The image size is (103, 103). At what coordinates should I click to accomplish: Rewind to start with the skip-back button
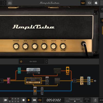34,100
